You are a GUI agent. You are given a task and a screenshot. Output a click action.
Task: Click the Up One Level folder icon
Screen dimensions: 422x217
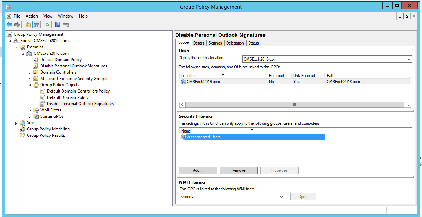[28, 25]
